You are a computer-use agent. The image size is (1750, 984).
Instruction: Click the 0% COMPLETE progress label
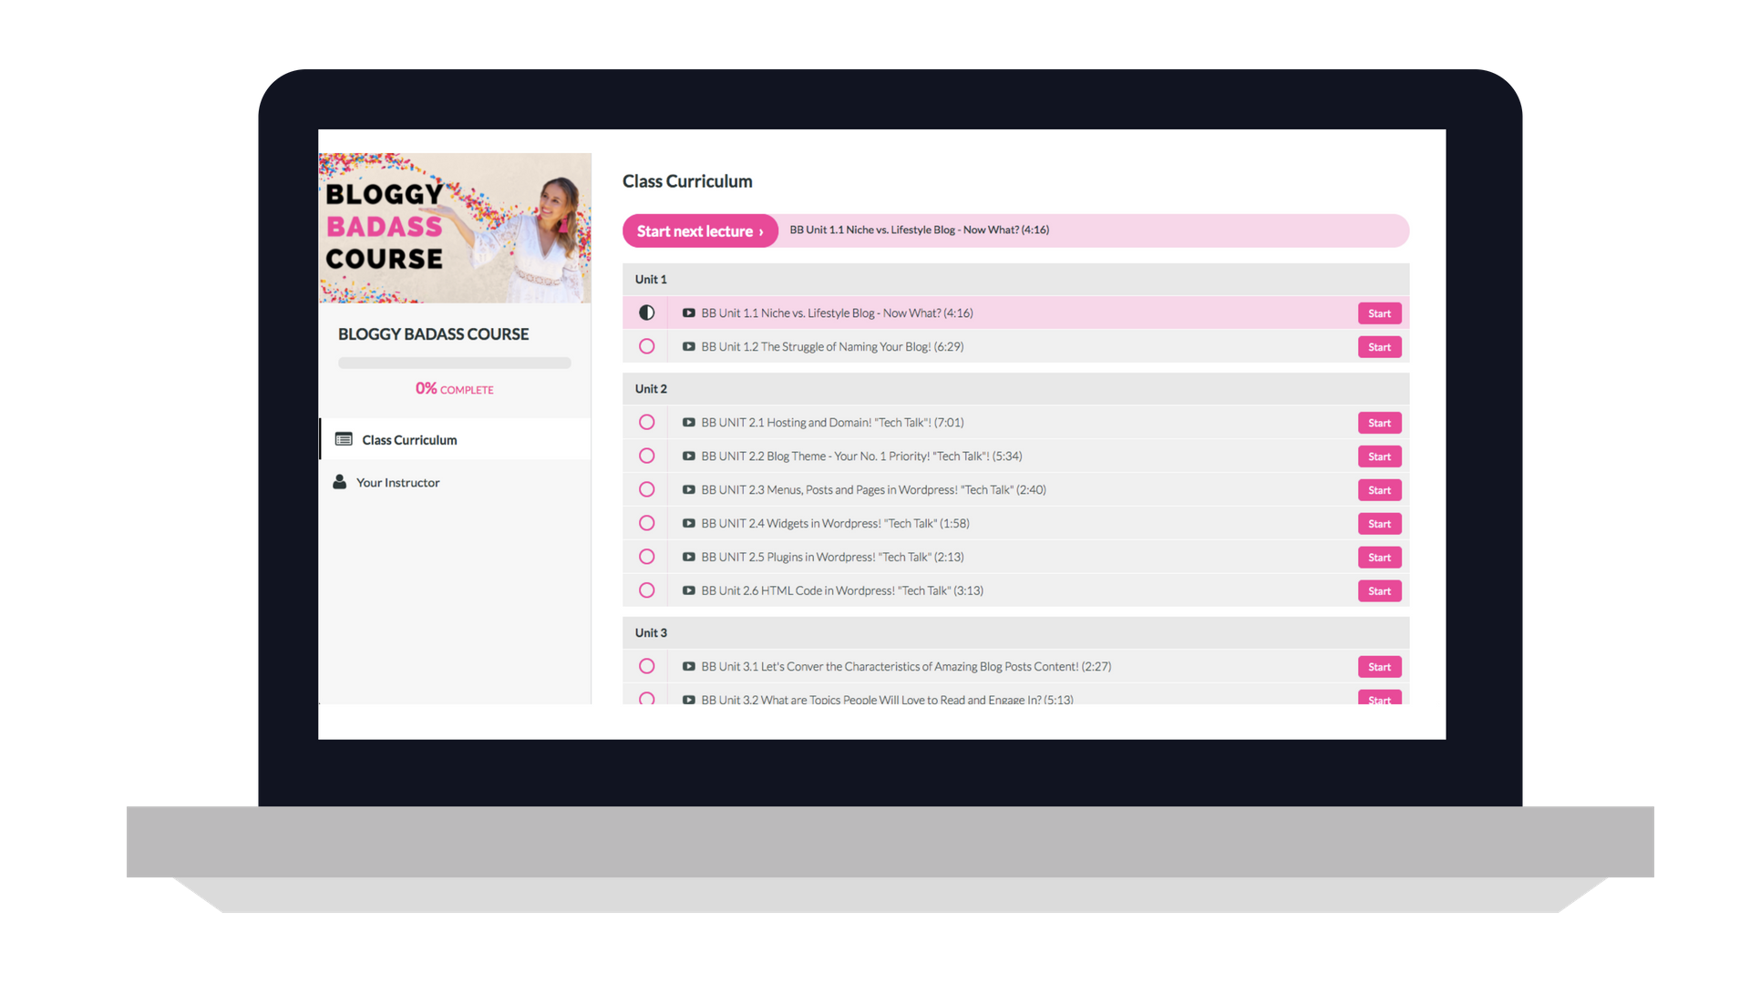pos(454,388)
